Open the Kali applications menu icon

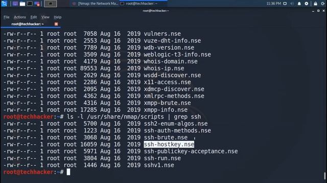[x=4, y=4]
